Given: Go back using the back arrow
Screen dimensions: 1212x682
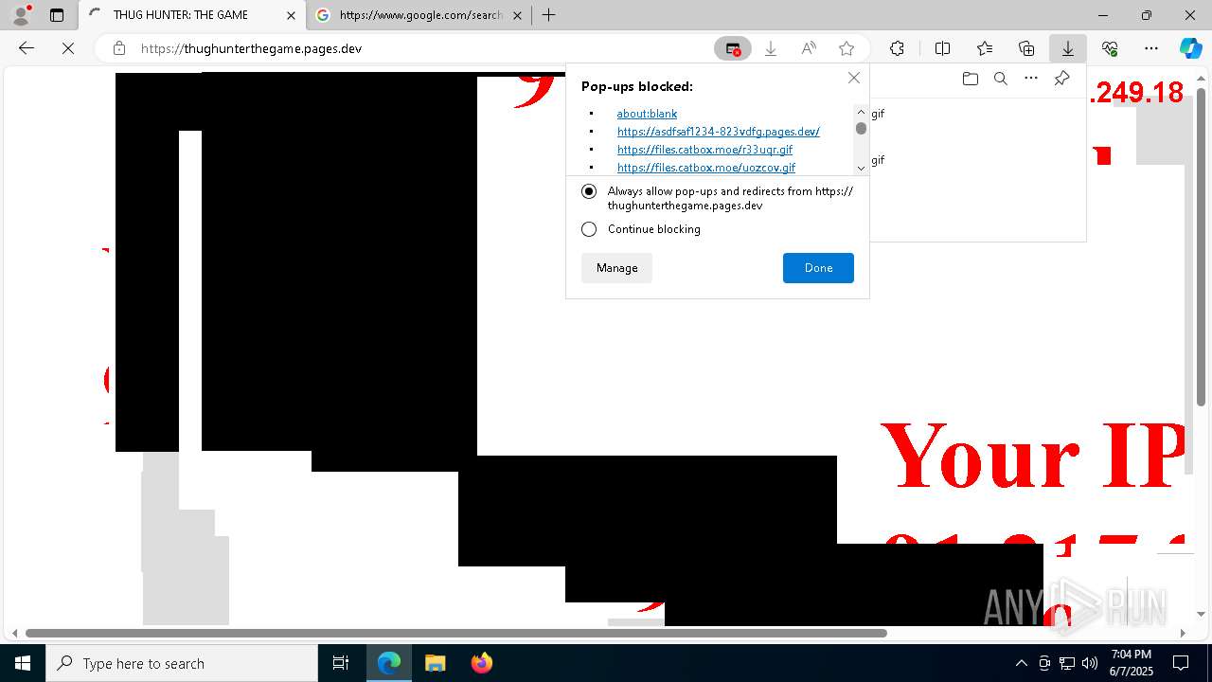Looking at the screenshot, I should [x=27, y=48].
